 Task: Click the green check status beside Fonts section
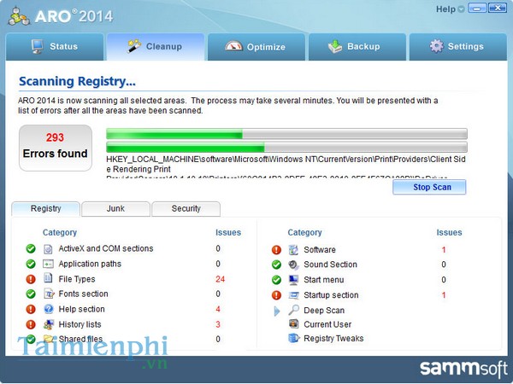31,294
